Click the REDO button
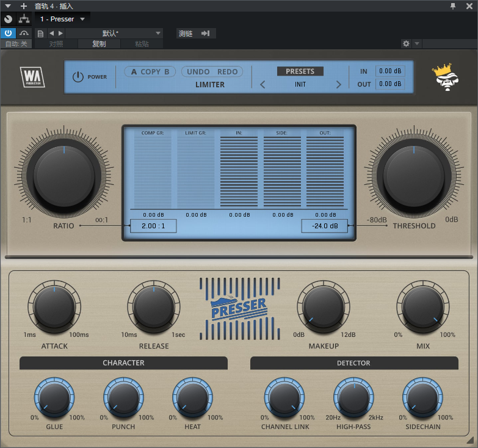478x448 pixels. [x=228, y=71]
